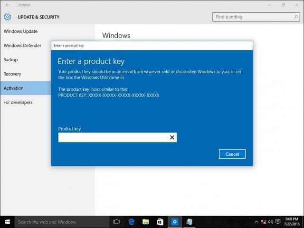Click inside the Product key text box
Image resolution: width=304 pixels, height=228 pixels.
coord(112,138)
